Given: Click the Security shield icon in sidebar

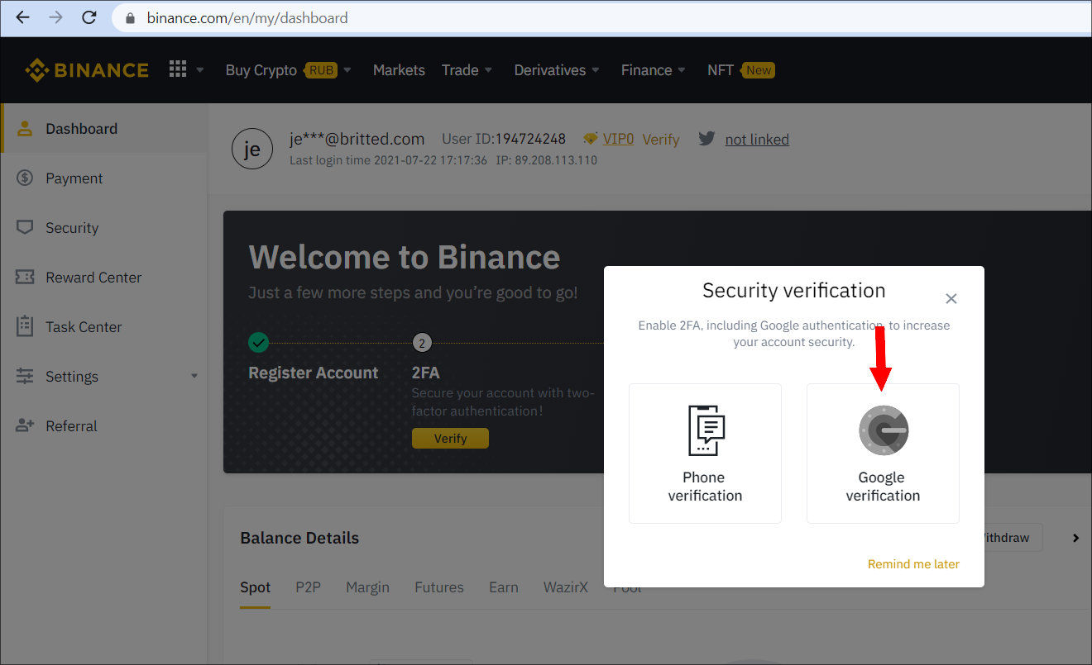Looking at the screenshot, I should (x=25, y=227).
